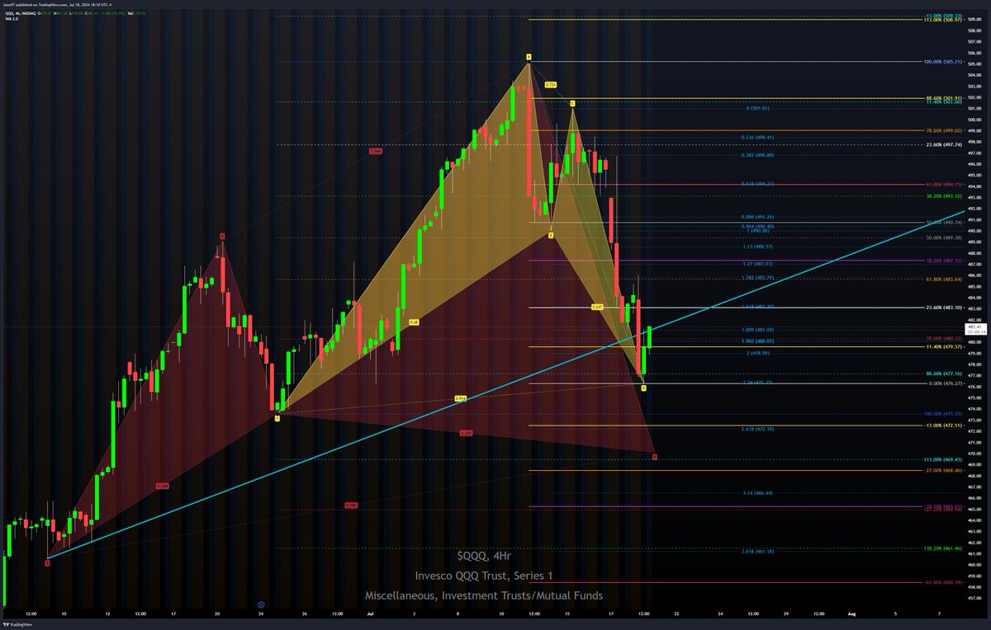Click the red 0.544 ratio label
This screenshot has width=991, height=630.
tap(162, 486)
